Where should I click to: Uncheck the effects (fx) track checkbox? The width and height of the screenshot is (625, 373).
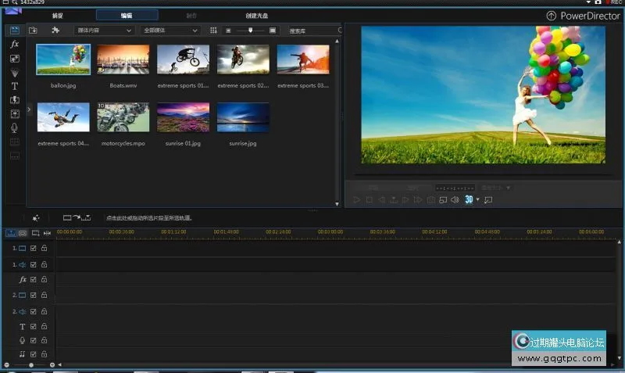pyautogui.click(x=34, y=279)
